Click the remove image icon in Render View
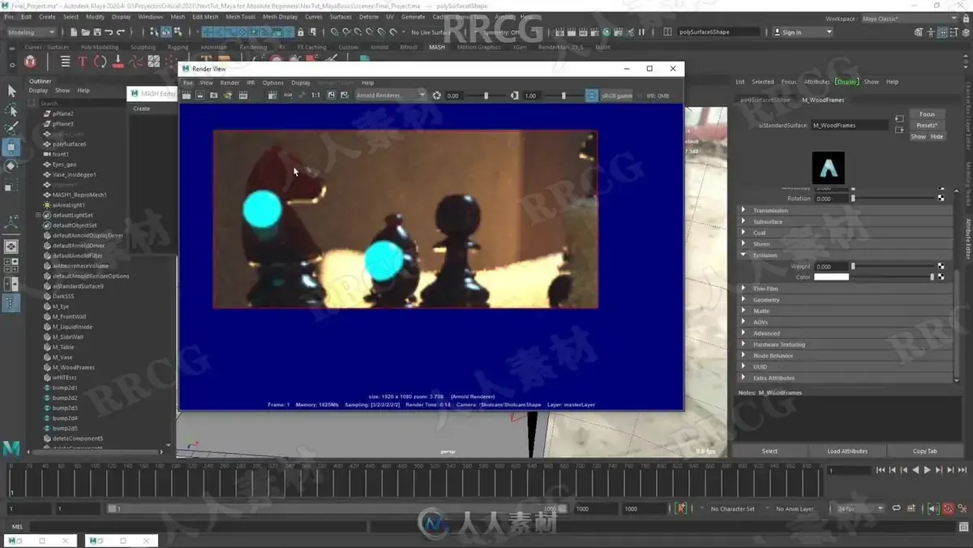The width and height of the screenshot is (973, 548). (345, 96)
